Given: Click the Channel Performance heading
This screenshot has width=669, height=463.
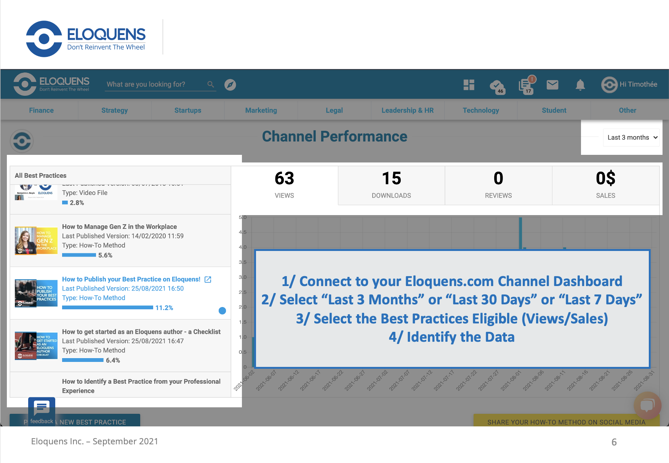Looking at the screenshot, I should point(334,137).
